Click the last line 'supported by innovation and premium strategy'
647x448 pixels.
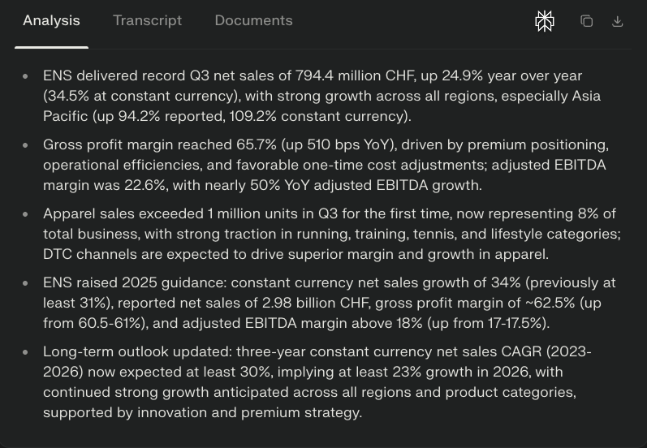point(202,412)
